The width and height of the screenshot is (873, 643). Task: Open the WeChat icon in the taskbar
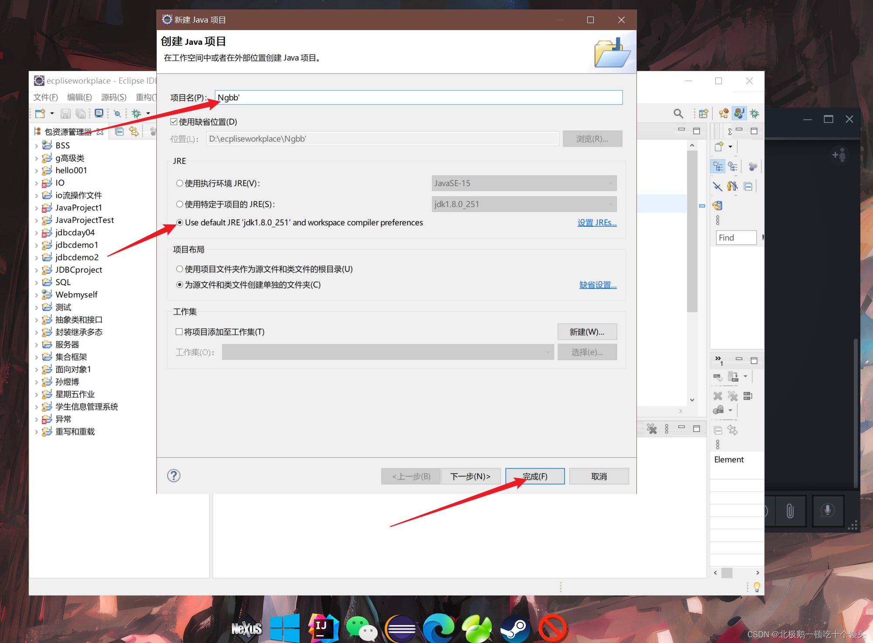click(361, 628)
